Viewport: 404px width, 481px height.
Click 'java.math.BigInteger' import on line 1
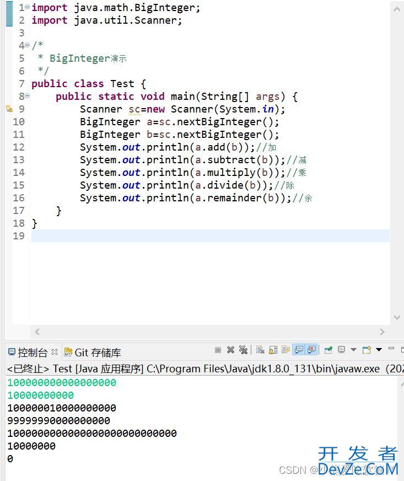[x=134, y=8]
